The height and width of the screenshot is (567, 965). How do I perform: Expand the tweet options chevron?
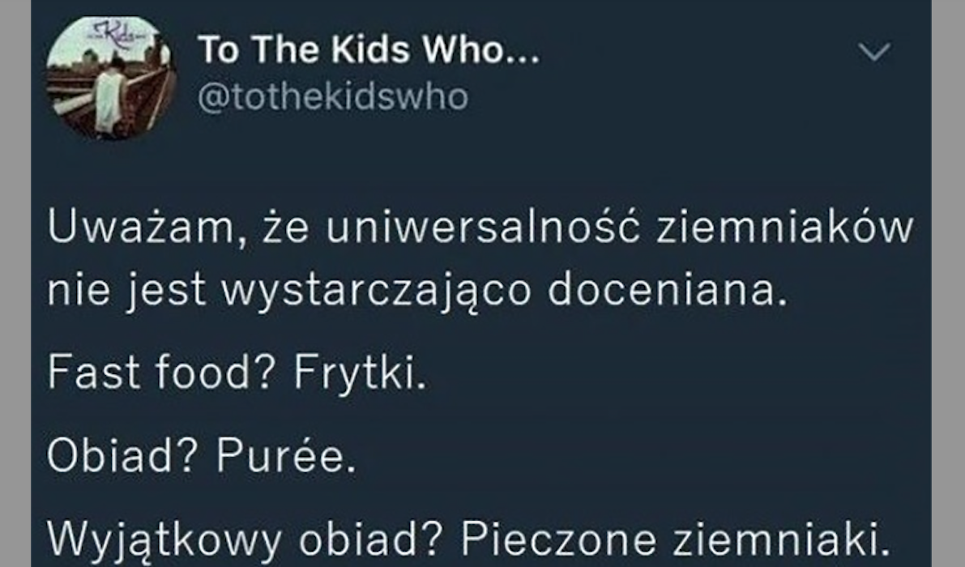point(874,53)
